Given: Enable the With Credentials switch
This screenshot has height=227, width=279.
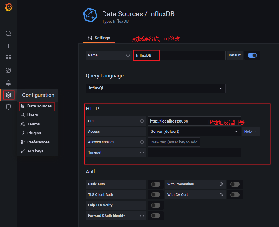Looking at the screenshot, I should tap(235, 184).
